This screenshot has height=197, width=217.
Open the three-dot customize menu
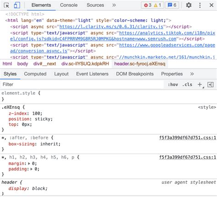click(200, 5)
